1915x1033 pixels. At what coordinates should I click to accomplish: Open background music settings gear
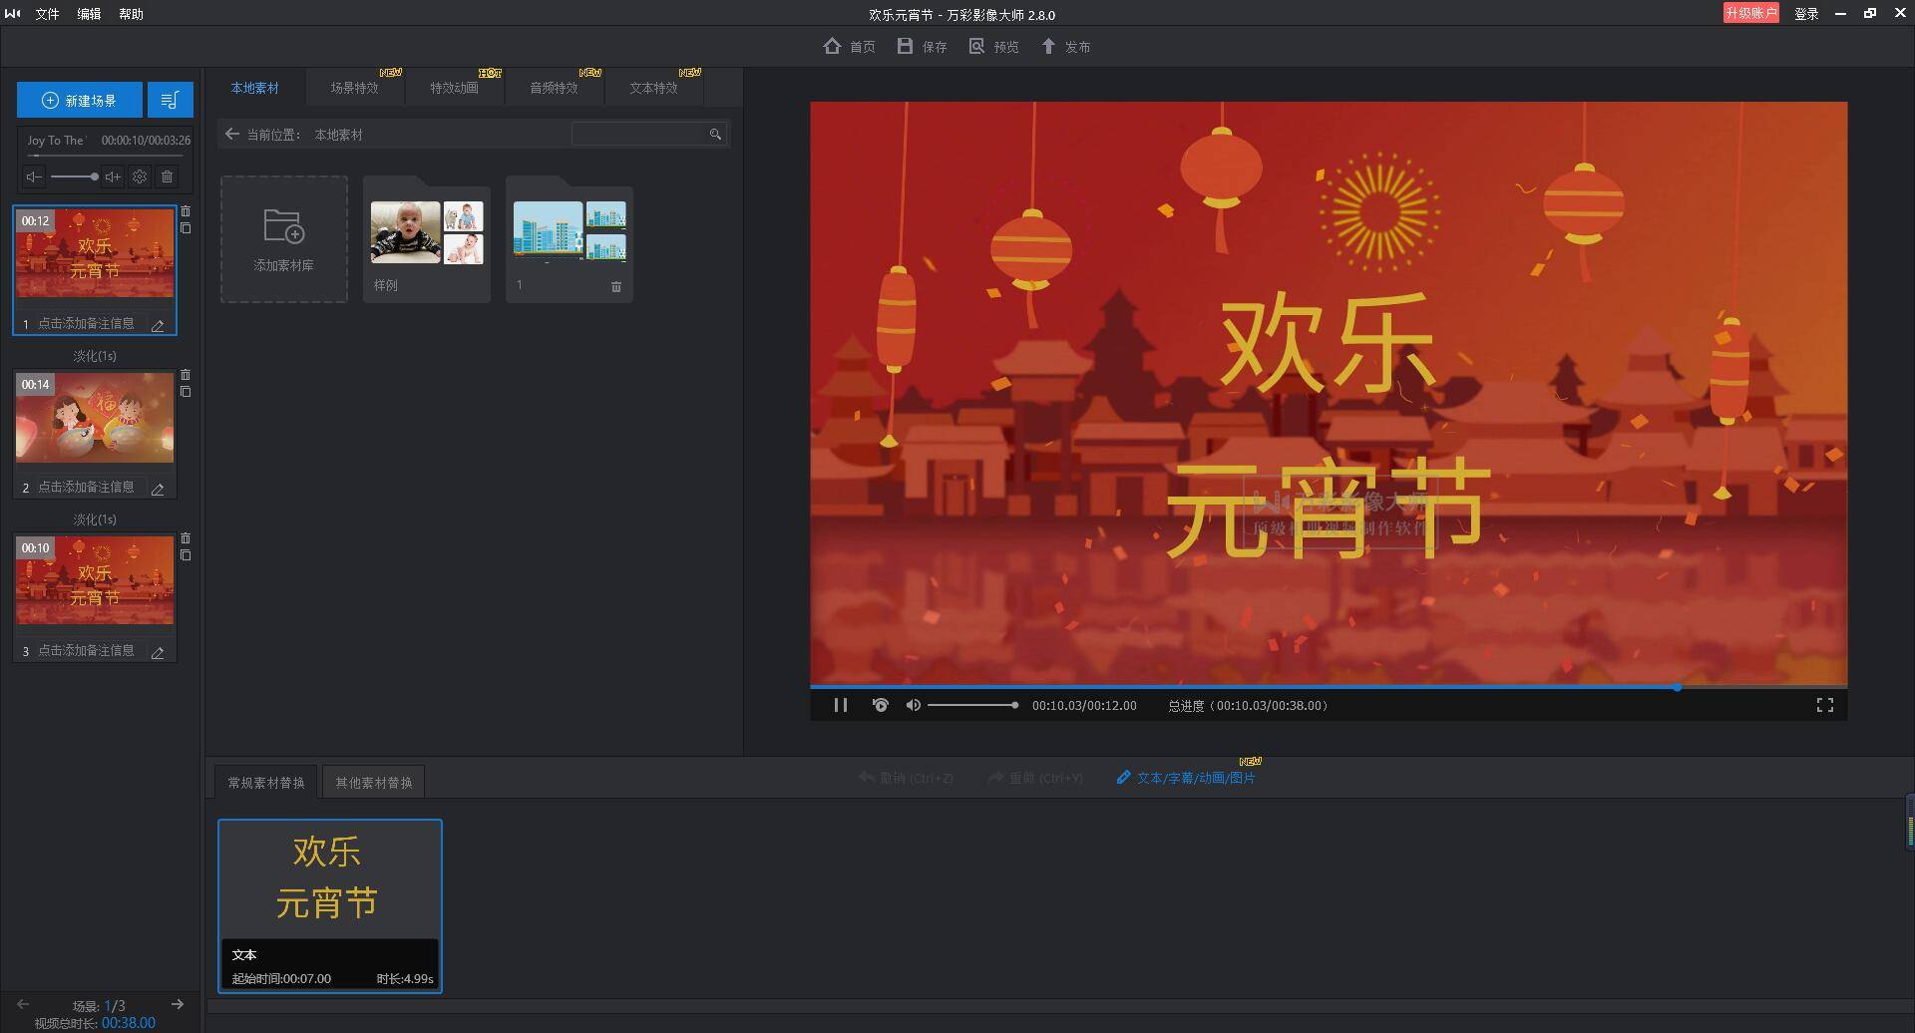[140, 176]
